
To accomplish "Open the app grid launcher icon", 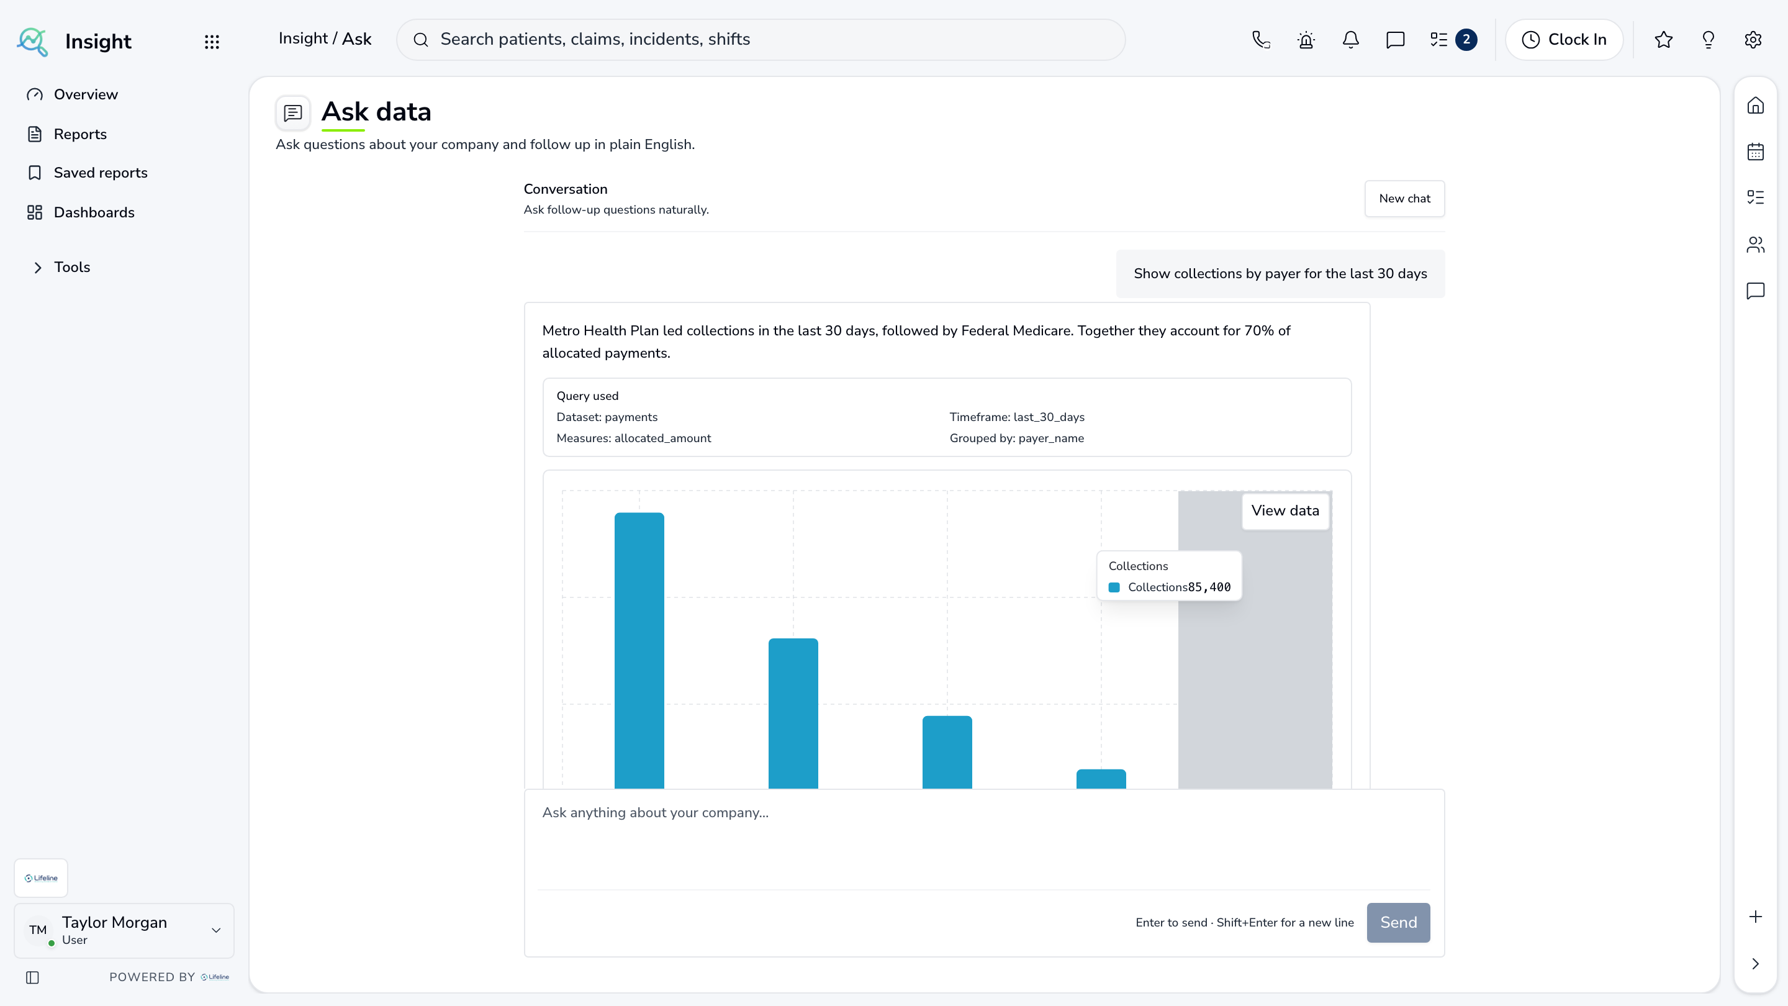I will (212, 42).
